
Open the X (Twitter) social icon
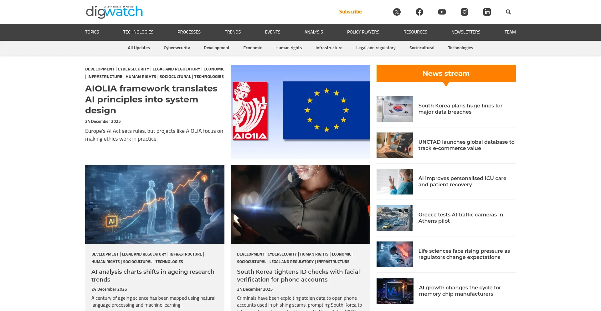pyautogui.click(x=397, y=12)
